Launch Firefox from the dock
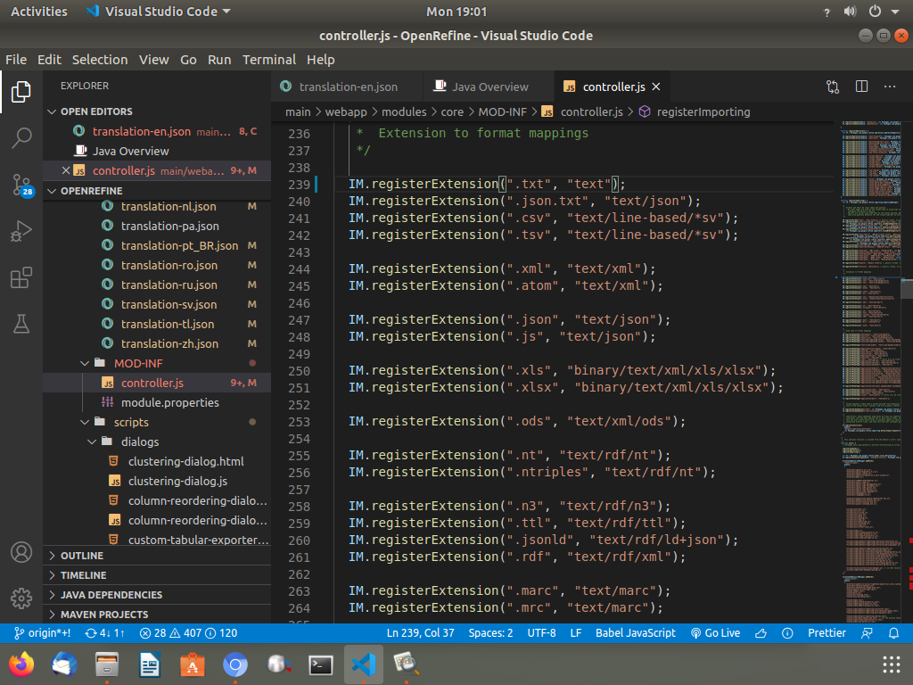 click(21, 664)
